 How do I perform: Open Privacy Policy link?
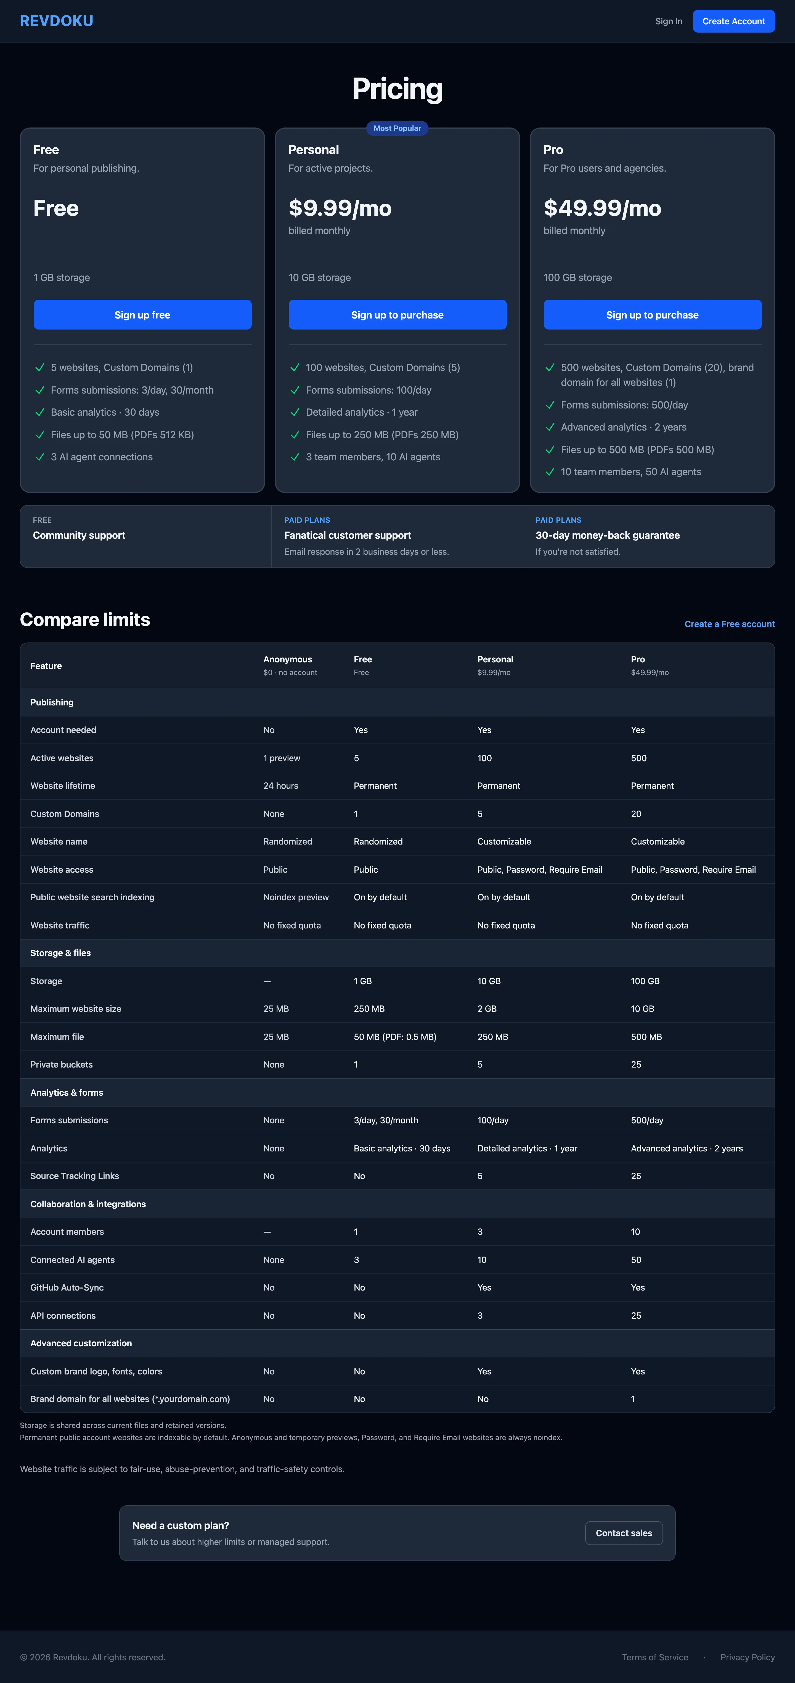[x=747, y=1657]
